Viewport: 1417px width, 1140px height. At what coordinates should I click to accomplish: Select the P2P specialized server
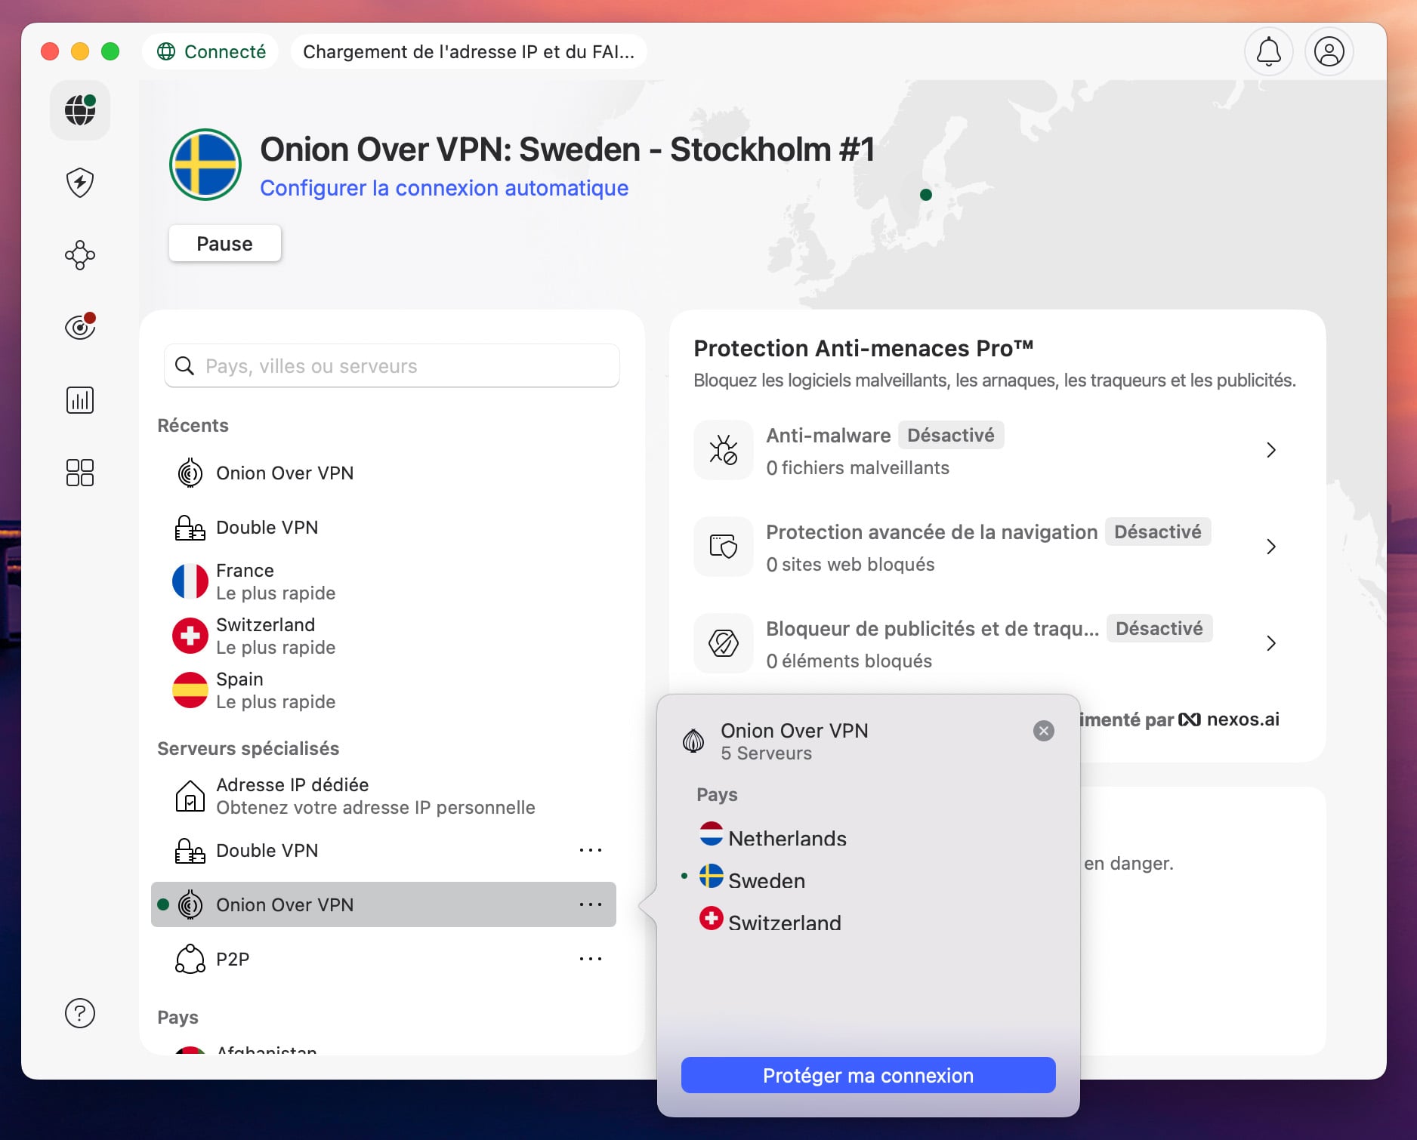(384, 960)
